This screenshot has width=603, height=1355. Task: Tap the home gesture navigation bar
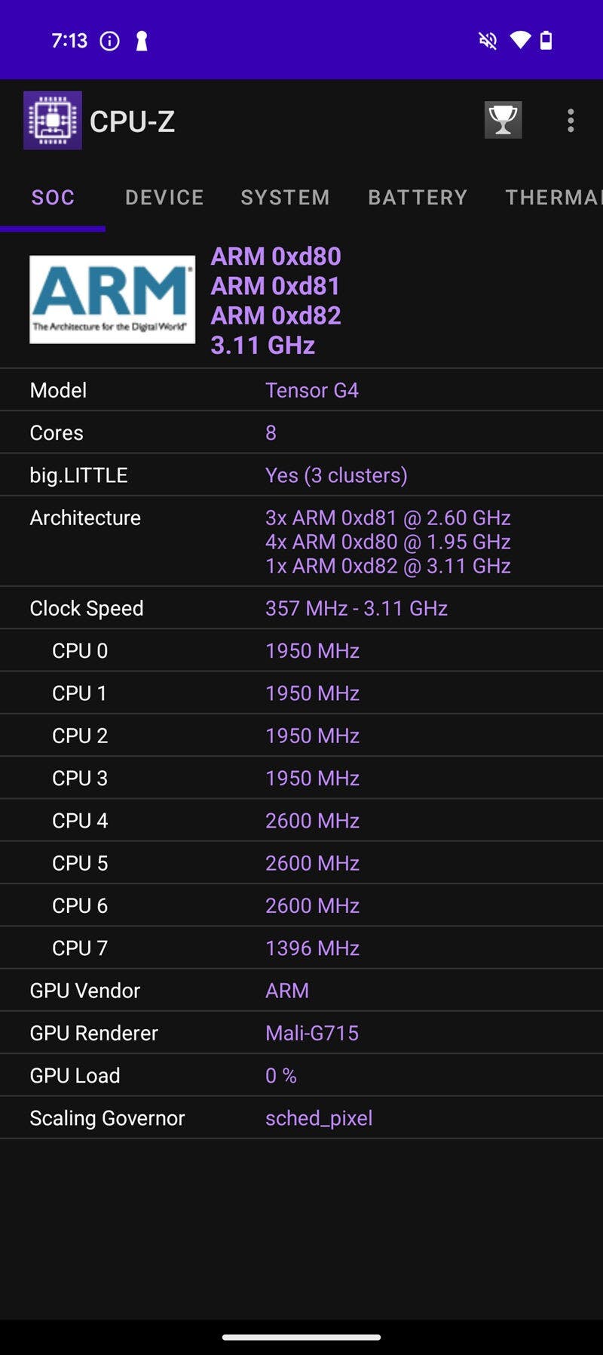(x=301, y=1338)
